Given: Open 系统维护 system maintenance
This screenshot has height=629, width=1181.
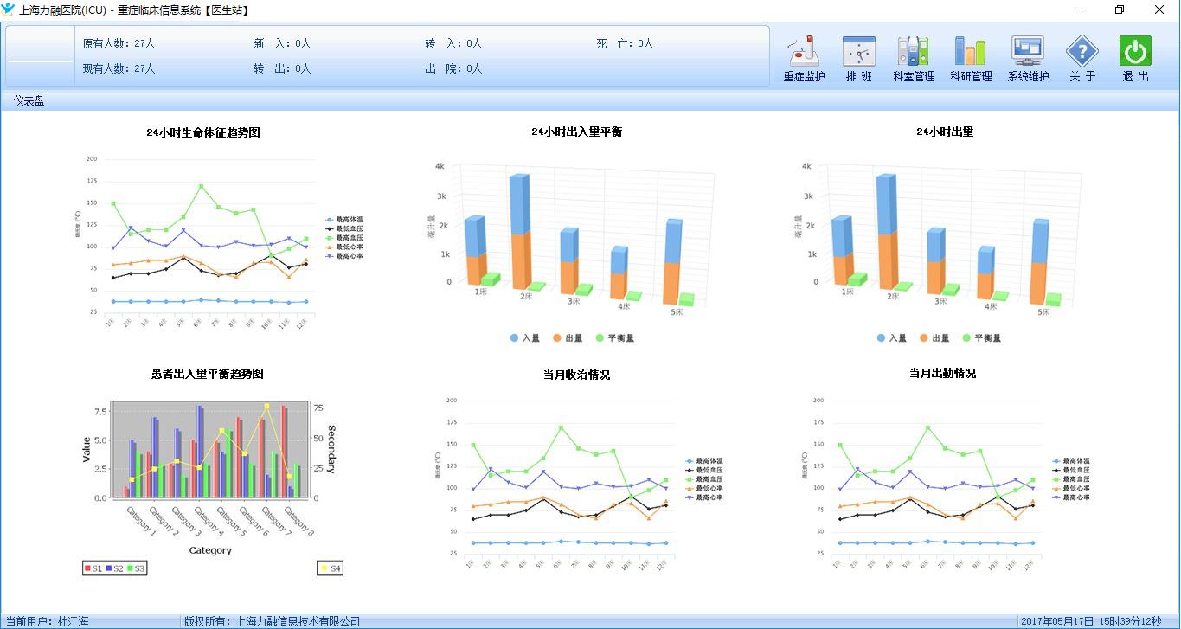Looking at the screenshot, I should pyautogui.click(x=1028, y=59).
